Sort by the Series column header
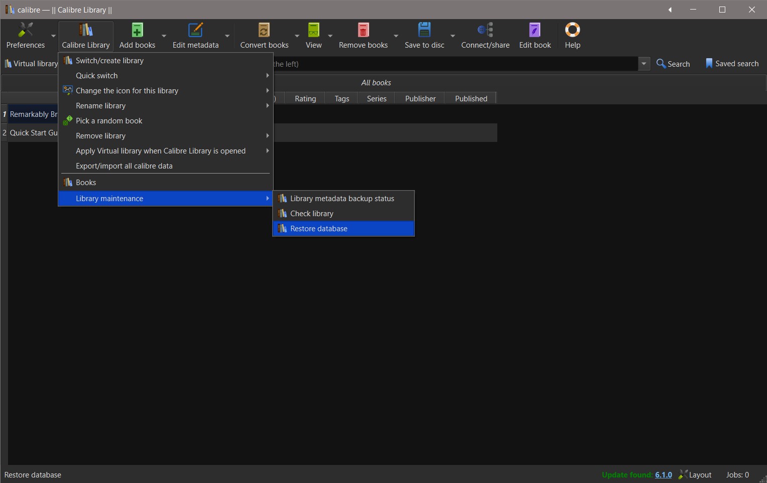767x483 pixels. click(x=377, y=99)
